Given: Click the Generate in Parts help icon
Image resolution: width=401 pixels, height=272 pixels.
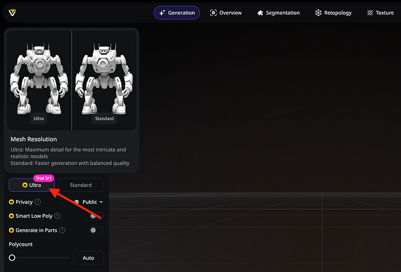Looking at the screenshot, I should coord(62,230).
